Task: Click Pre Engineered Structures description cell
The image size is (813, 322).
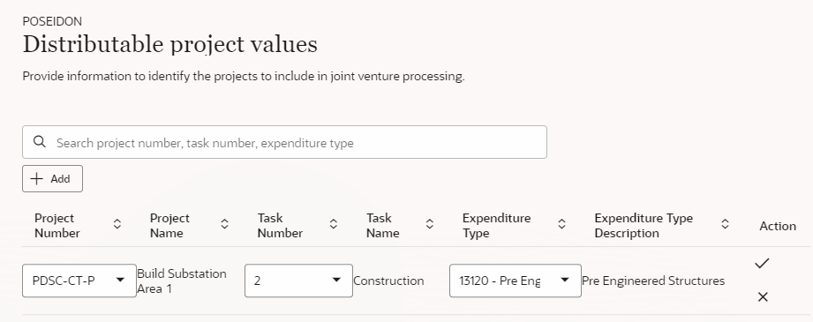Action: click(x=653, y=281)
